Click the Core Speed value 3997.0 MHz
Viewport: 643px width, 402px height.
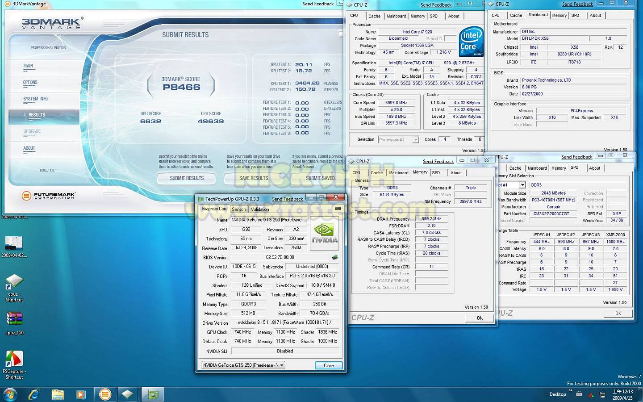point(396,103)
